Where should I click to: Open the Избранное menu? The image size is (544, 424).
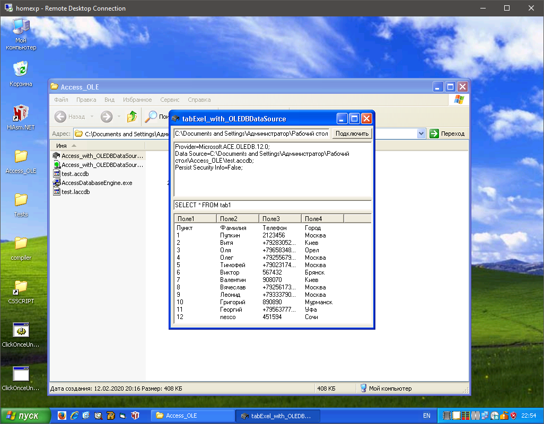click(x=137, y=100)
